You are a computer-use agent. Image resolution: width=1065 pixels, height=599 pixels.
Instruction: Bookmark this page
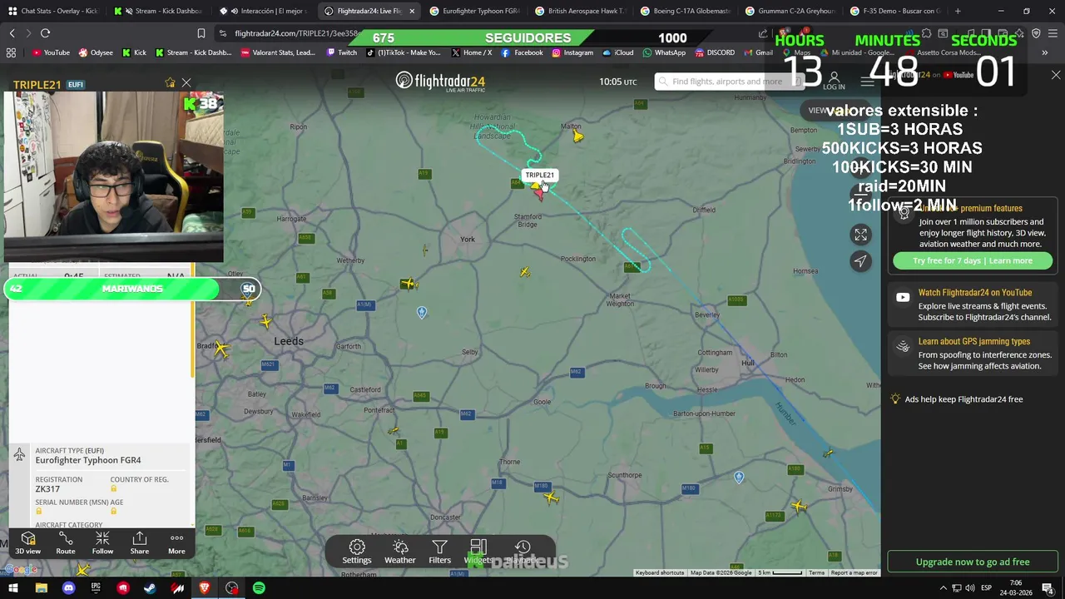[x=201, y=33]
